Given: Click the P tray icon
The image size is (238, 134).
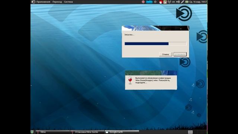Looking at the screenshot, I should (165, 2).
